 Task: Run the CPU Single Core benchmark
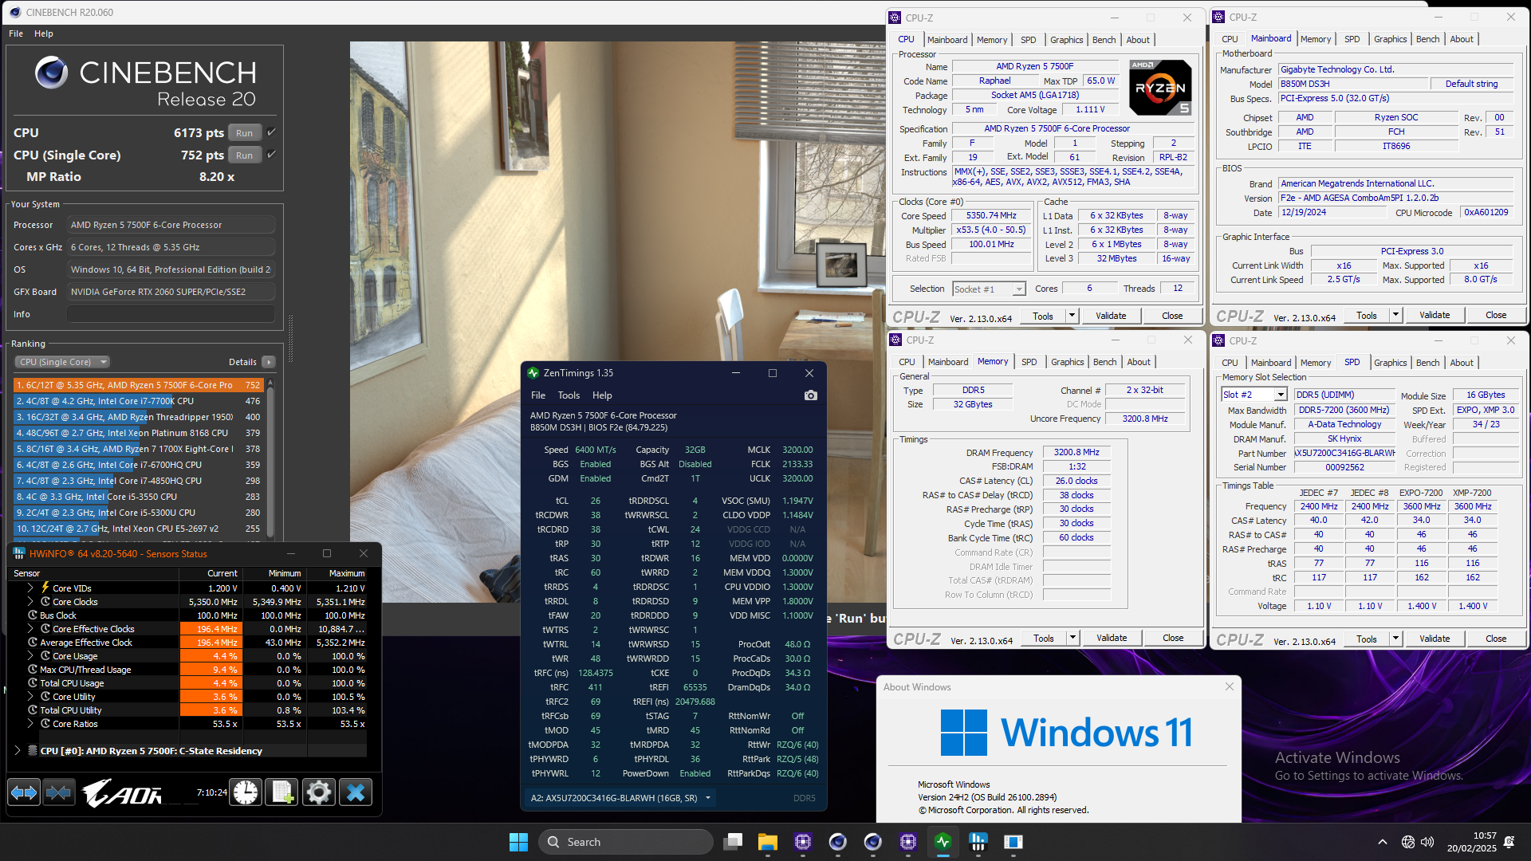244,155
